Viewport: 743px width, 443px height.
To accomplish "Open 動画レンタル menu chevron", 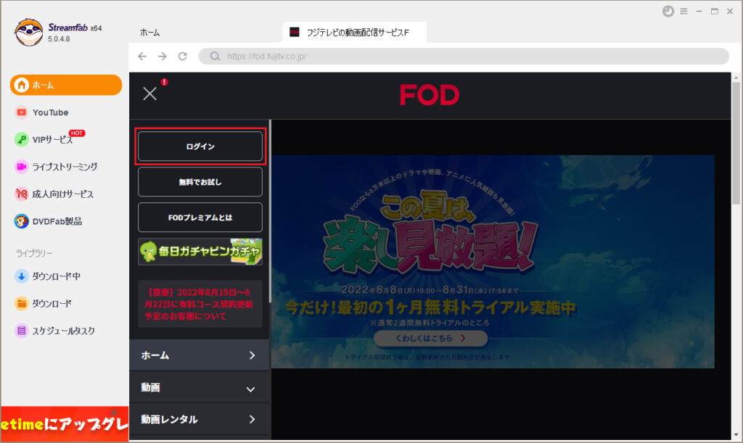I will tap(252, 419).
